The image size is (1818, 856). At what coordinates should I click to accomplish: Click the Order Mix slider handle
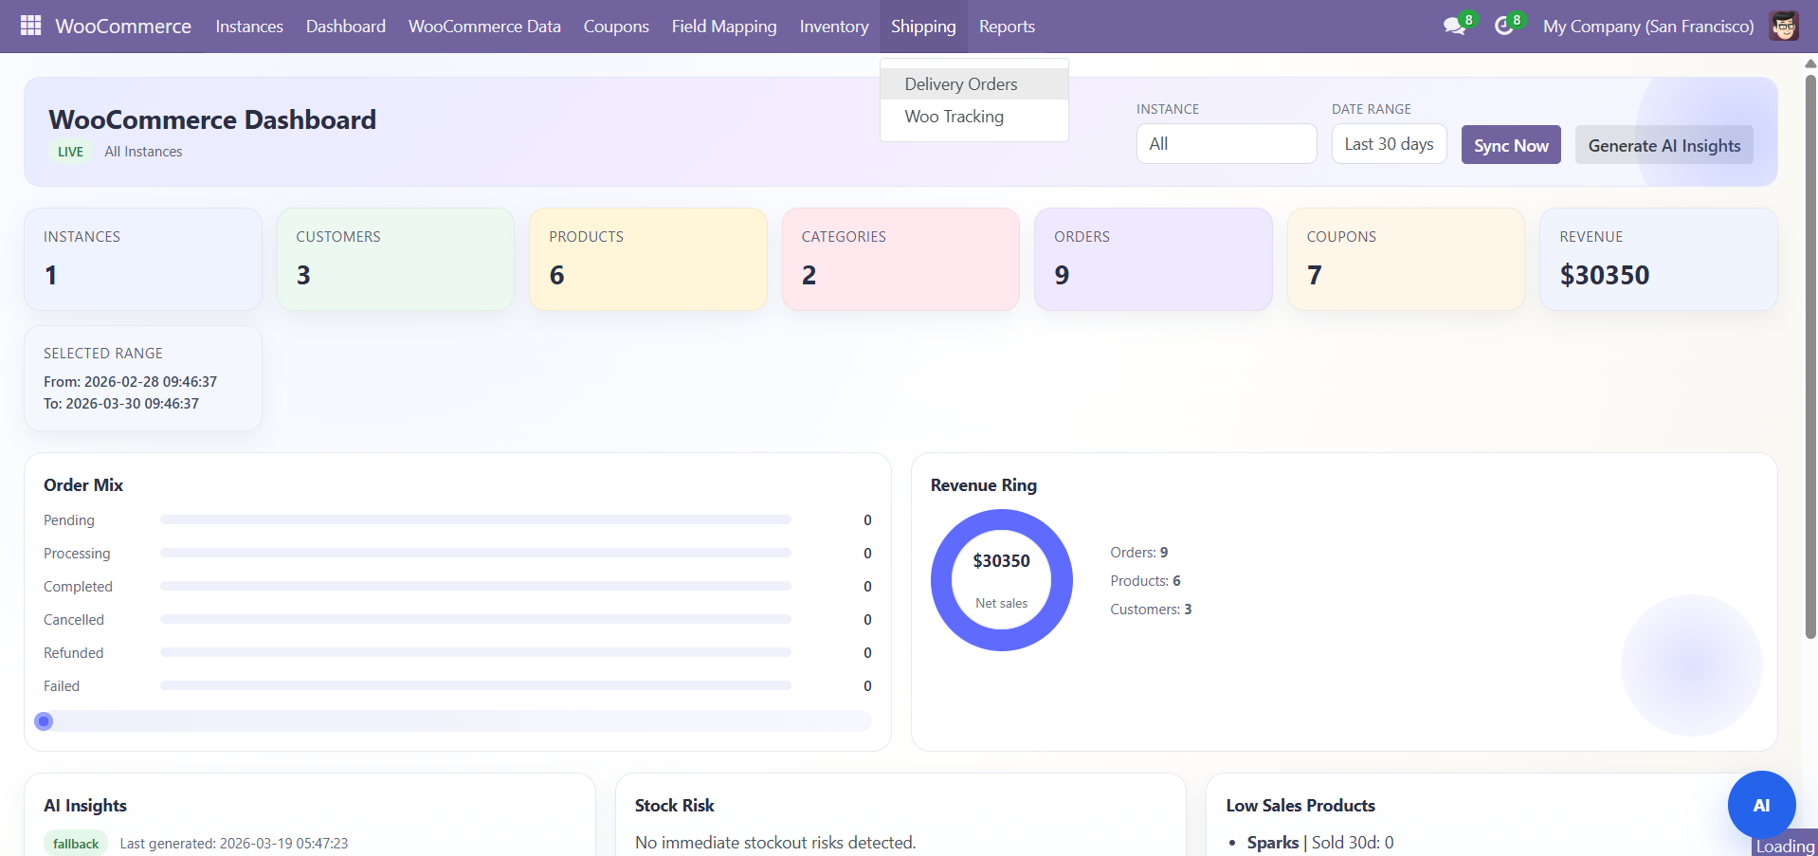click(x=44, y=721)
